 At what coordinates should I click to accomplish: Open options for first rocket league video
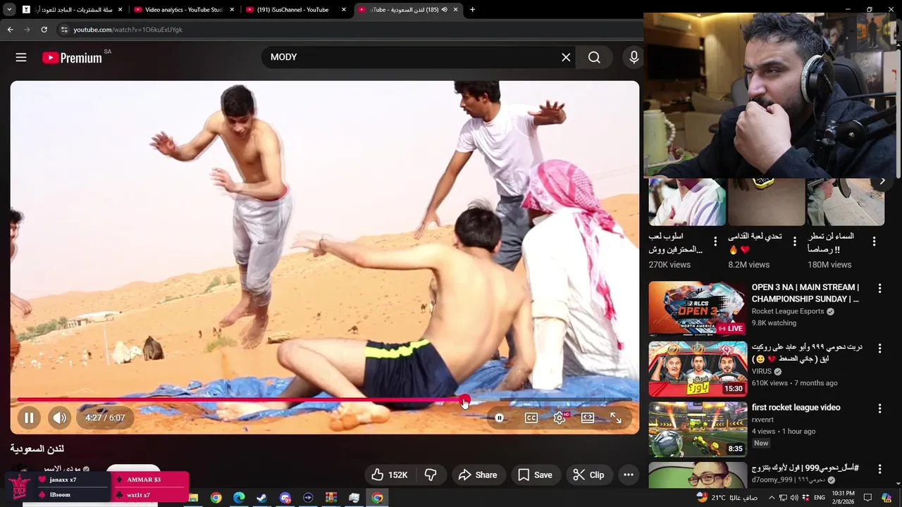pos(879,408)
